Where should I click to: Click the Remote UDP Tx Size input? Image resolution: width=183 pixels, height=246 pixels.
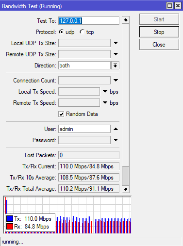[84, 54]
